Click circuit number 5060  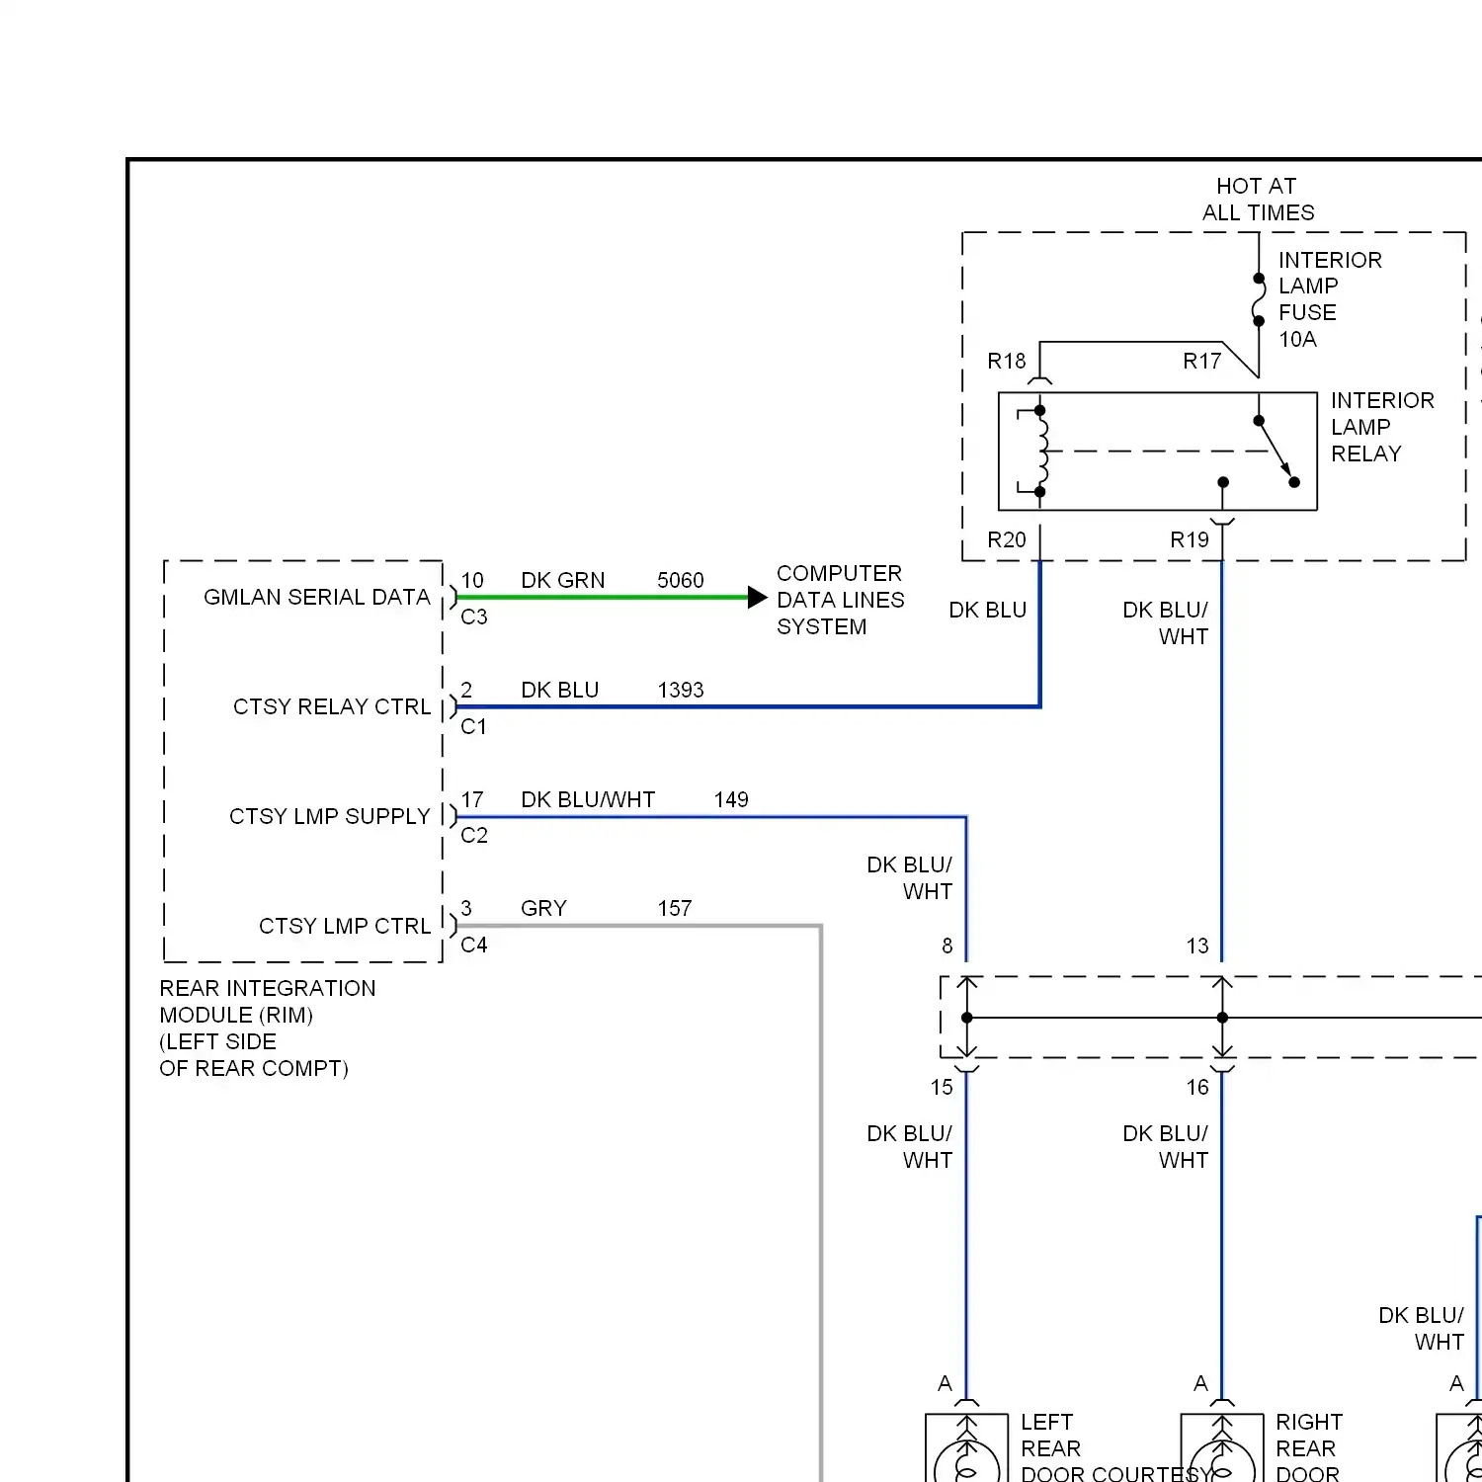click(x=681, y=581)
